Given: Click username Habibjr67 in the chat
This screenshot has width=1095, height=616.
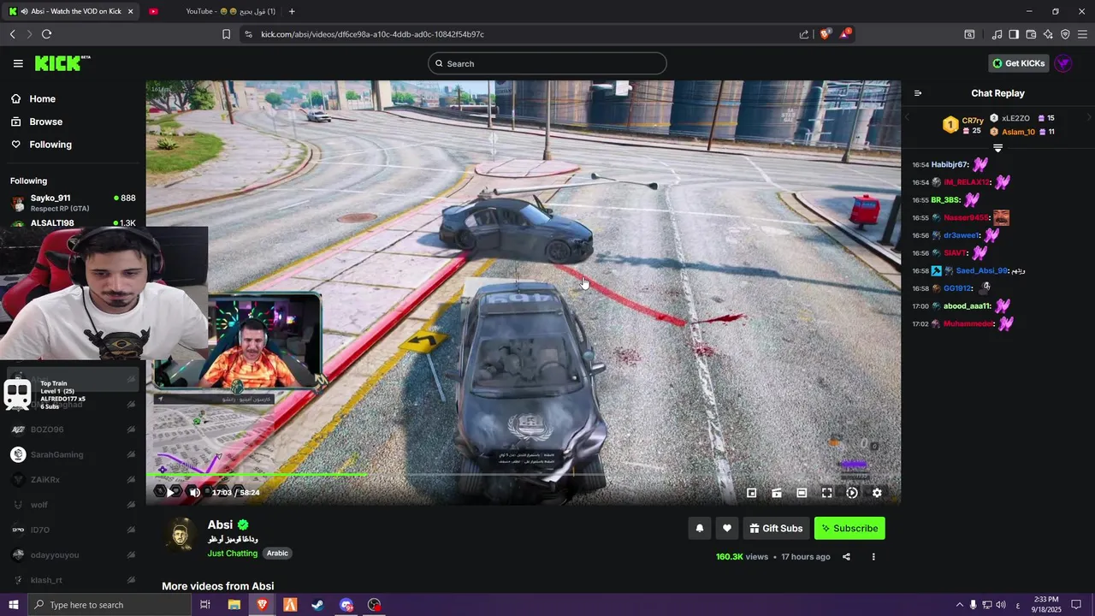Looking at the screenshot, I should point(949,164).
